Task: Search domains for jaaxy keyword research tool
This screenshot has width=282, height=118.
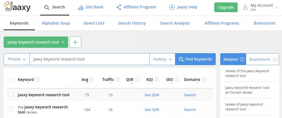Action: pos(190,95)
